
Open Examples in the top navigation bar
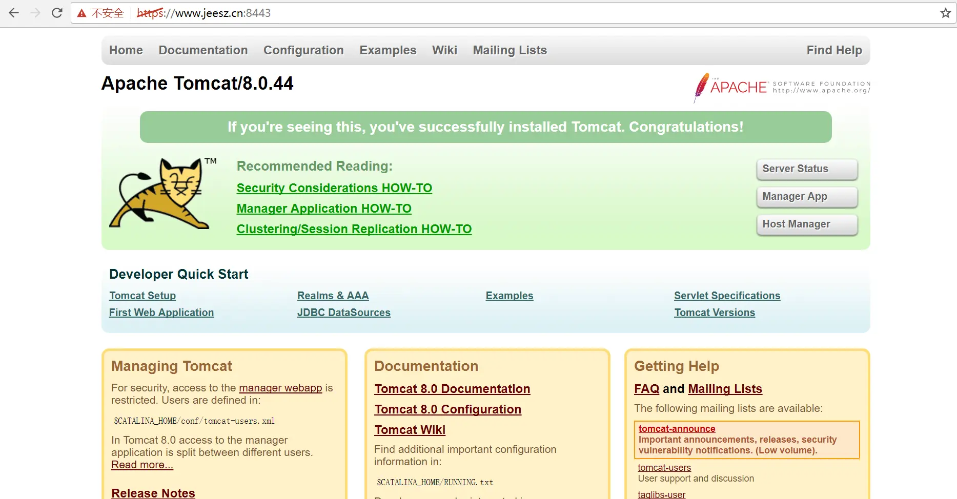point(388,50)
